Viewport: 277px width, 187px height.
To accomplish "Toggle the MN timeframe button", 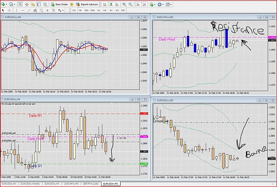I will coord(123,11).
